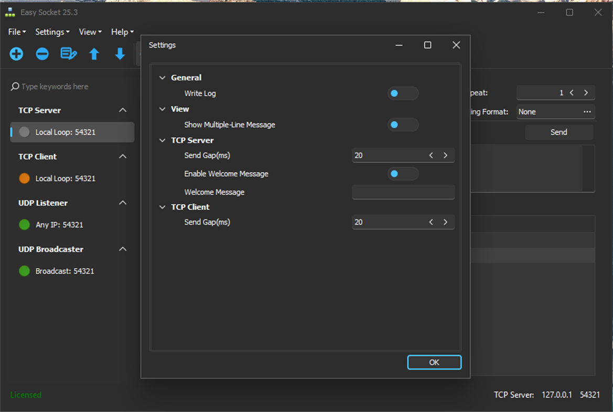Click gray status dot of TCP Server Local Loop
613x412 pixels.
24,132
